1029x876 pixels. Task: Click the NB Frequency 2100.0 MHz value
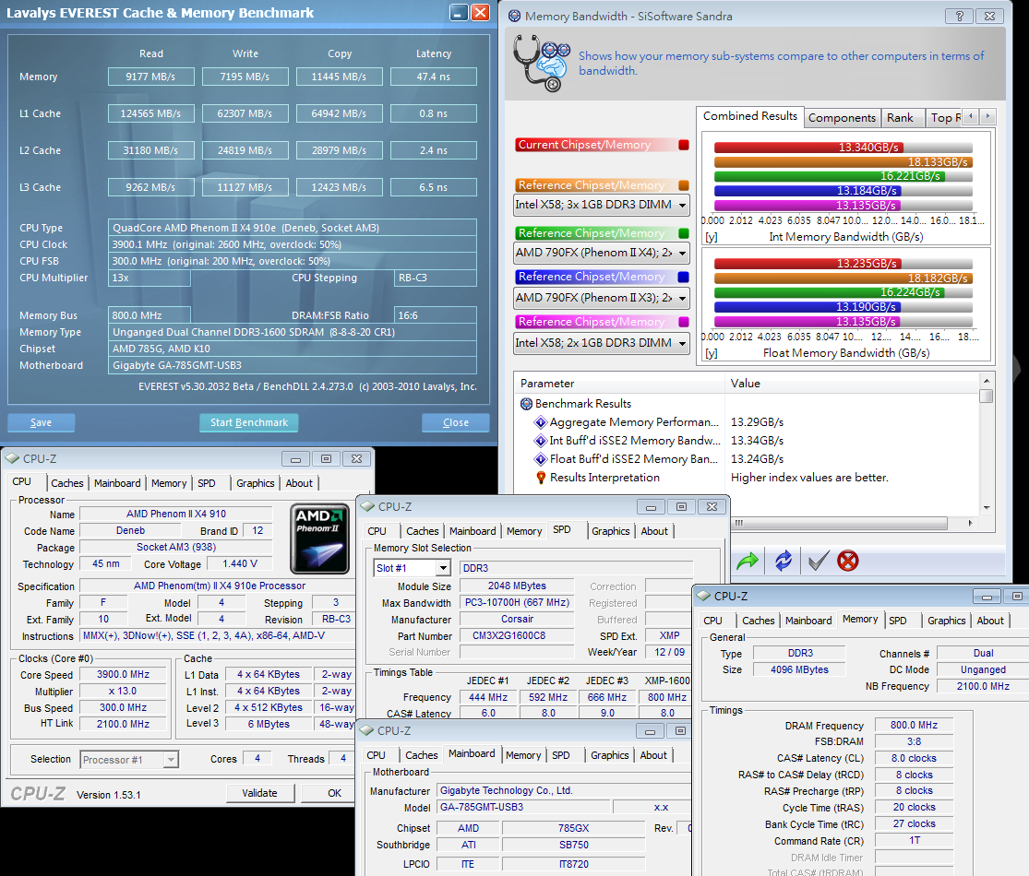pyautogui.click(x=983, y=686)
